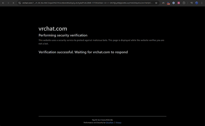This screenshot has width=205, height=126.
Task: Go back to the previous page
Action: coord(3,3)
